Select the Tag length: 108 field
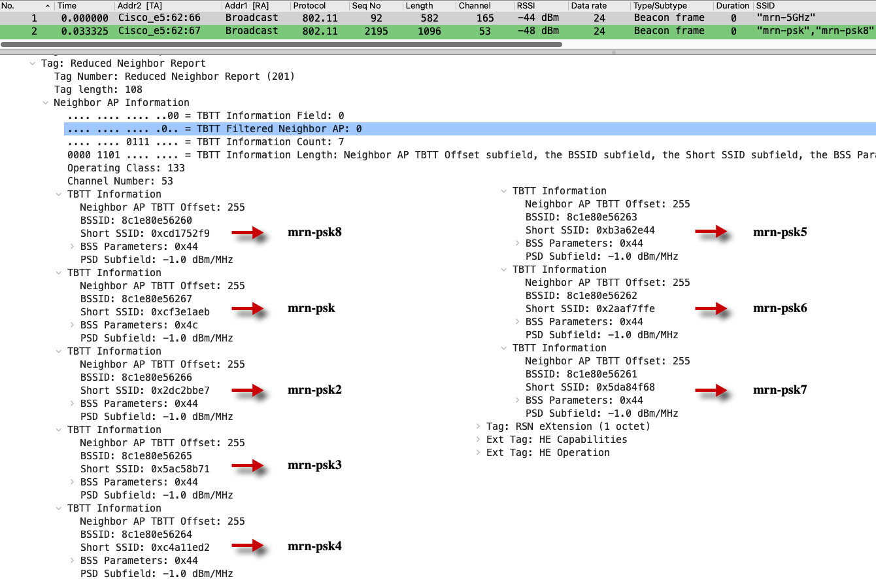The height and width of the screenshot is (579, 876). [x=98, y=90]
